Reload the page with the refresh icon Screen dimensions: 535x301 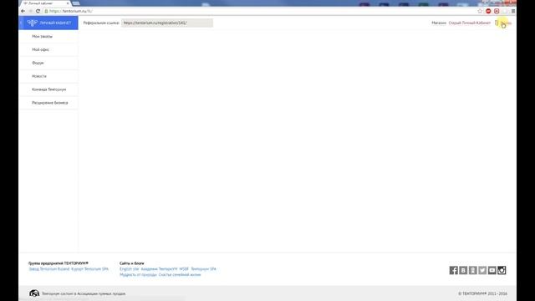point(38,11)
